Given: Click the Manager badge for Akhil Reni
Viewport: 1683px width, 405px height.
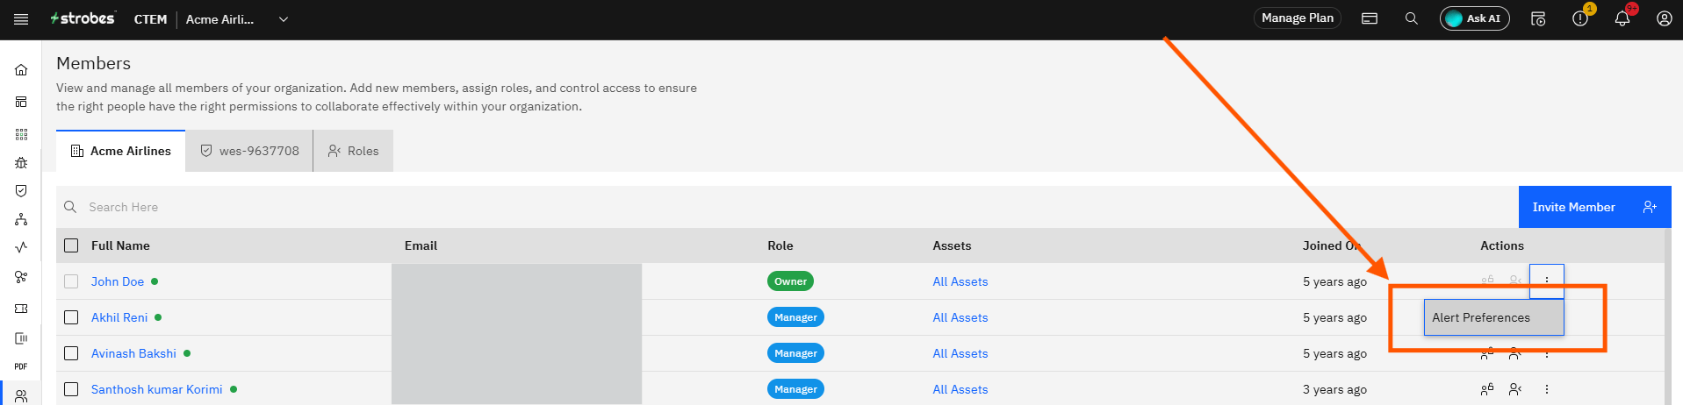Looking at the screenshot, I should click(x=795, y=317).
